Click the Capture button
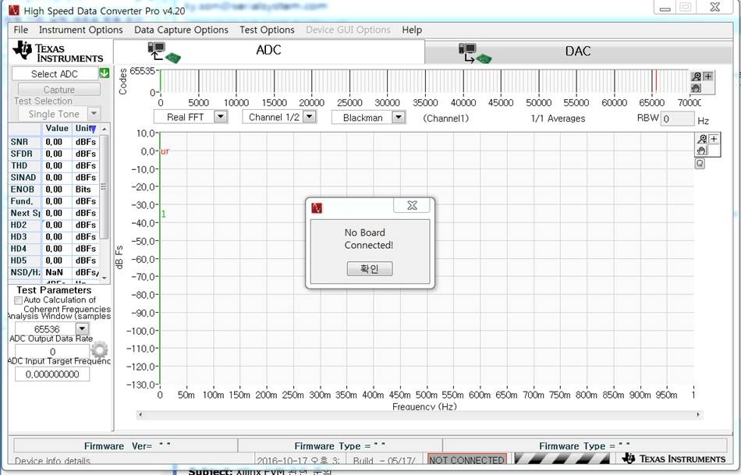Image resolution: width=741 pixels, height=475 pixels. 59,90
